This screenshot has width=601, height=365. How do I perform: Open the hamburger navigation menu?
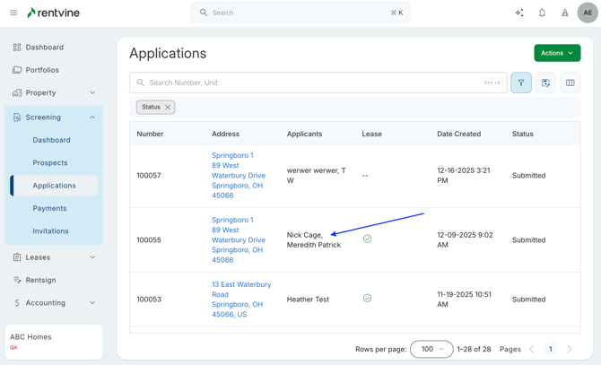point(13,13)
